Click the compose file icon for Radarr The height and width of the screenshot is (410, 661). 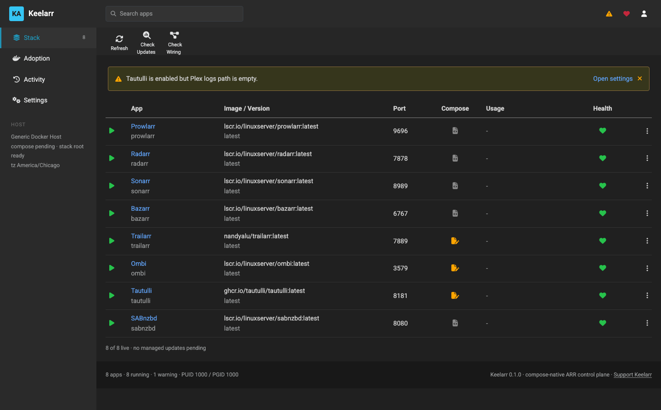[455, 158]
